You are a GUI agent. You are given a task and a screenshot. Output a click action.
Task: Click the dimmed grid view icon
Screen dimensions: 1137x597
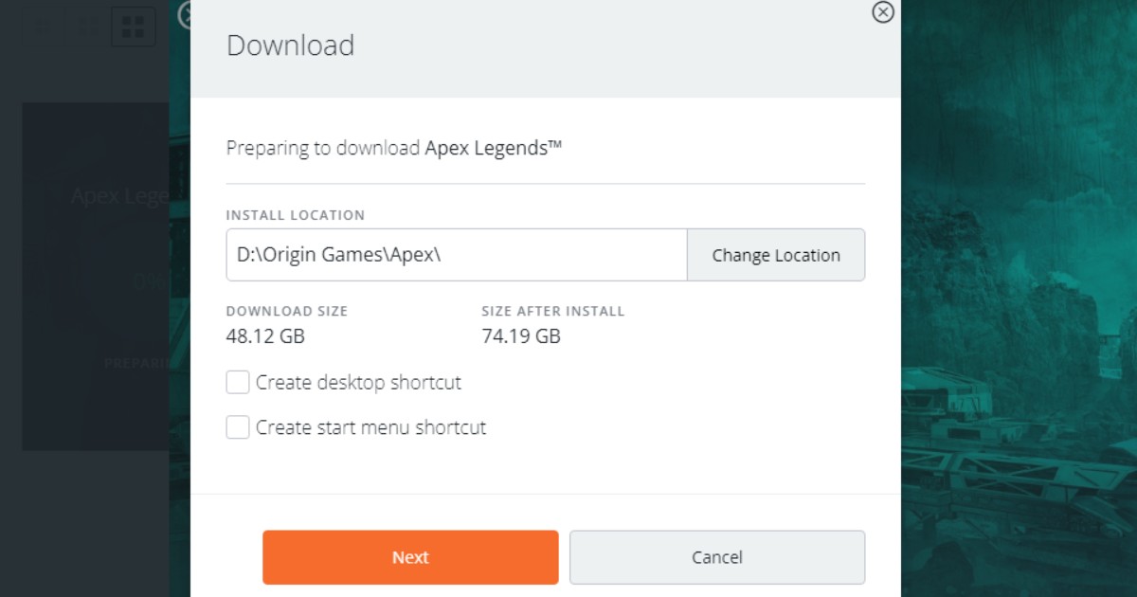tap(134, 27)
